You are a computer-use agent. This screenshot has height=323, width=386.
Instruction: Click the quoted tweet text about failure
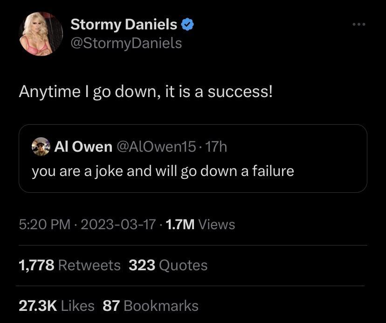pyautogui.click(x=163, y=171)
